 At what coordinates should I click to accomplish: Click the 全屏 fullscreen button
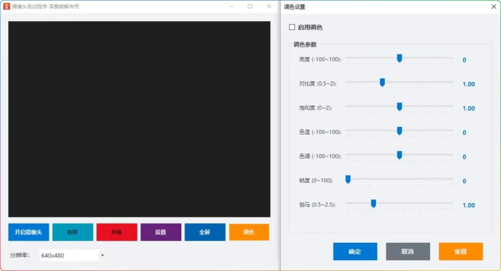tap(205, 232)
